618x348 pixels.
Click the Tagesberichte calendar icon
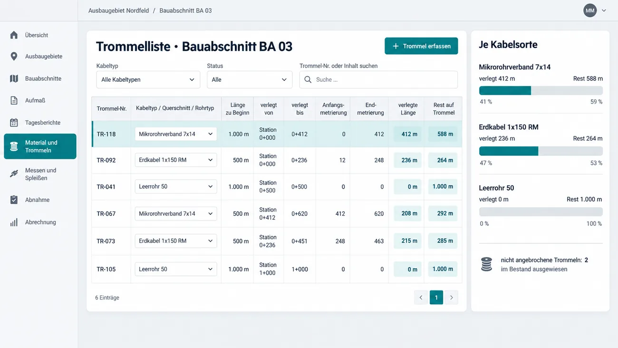(14, 123)
